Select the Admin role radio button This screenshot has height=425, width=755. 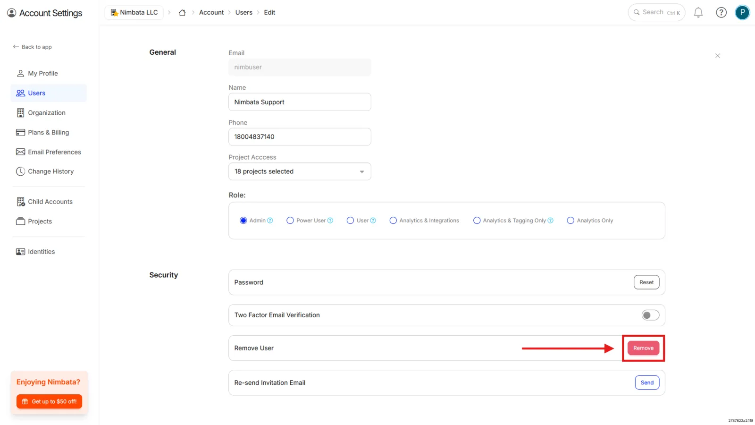pos(243,221)
